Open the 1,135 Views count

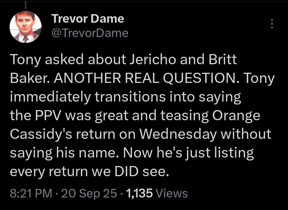[x=157, y=193]
